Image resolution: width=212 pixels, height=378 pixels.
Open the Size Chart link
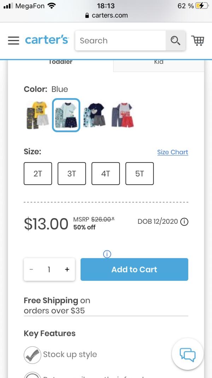(x=172, y=152)
